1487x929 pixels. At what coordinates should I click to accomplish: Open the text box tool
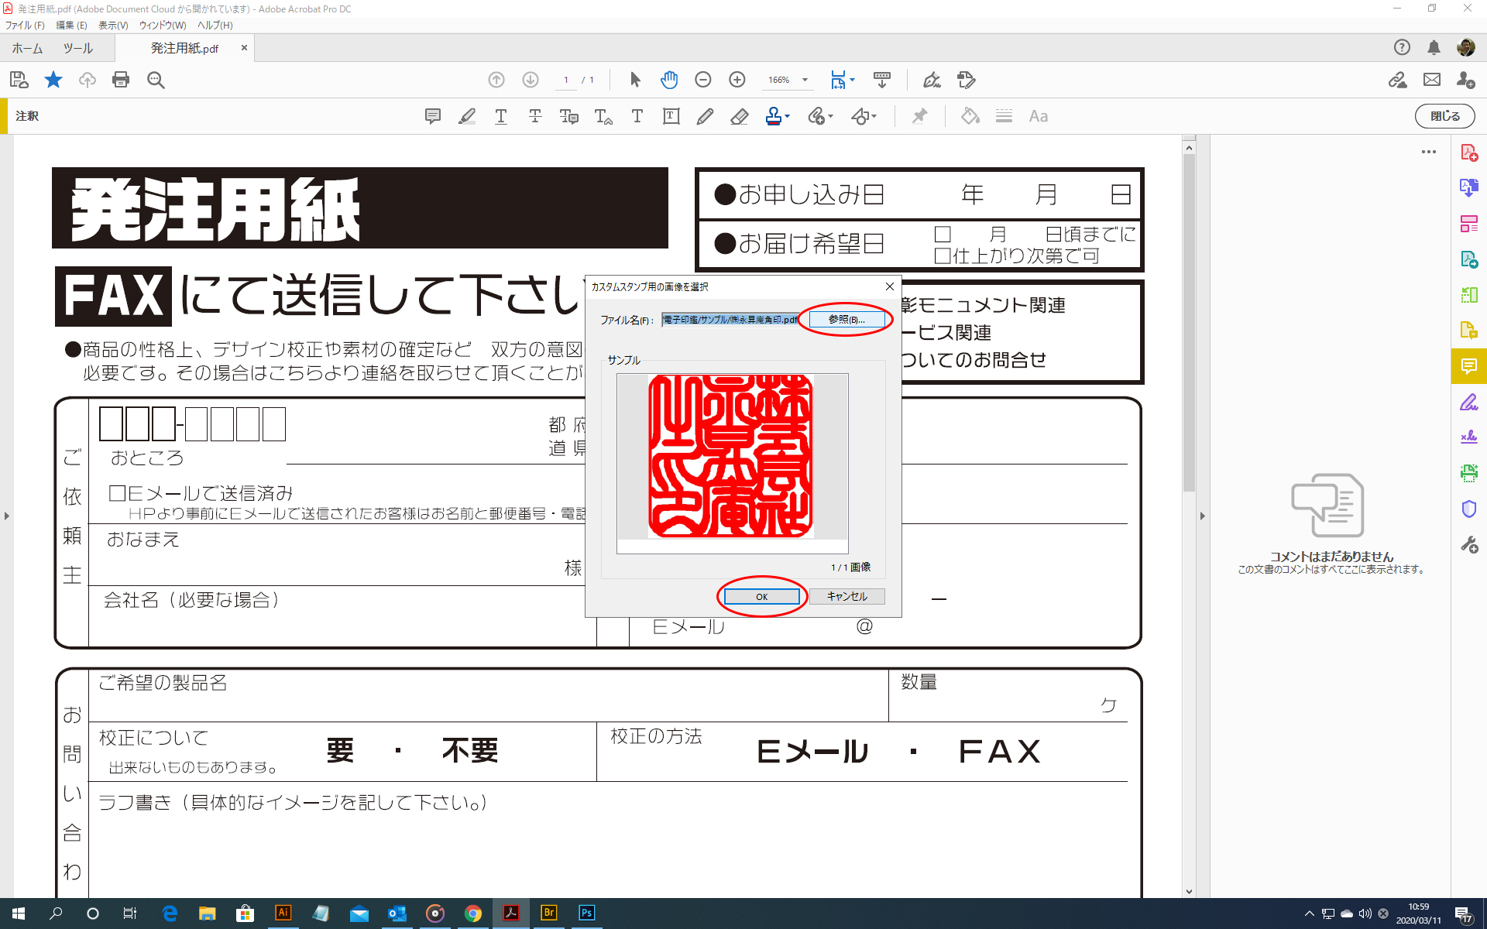point(671,116)
